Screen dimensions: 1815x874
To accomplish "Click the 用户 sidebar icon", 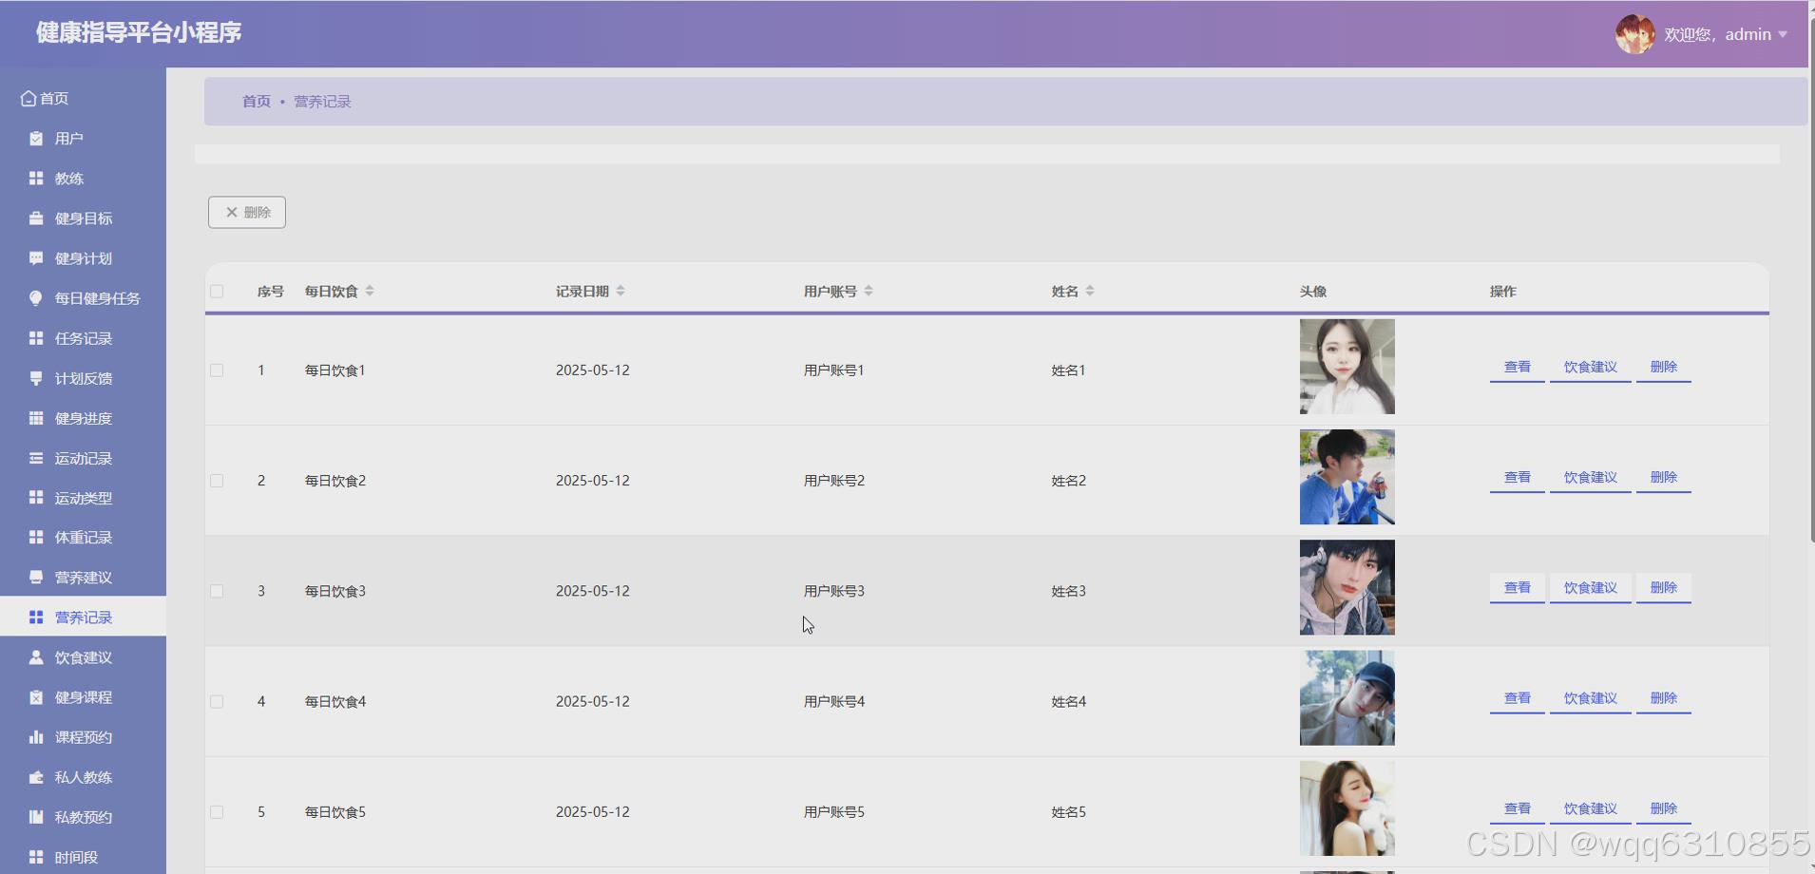I will 36,139.
